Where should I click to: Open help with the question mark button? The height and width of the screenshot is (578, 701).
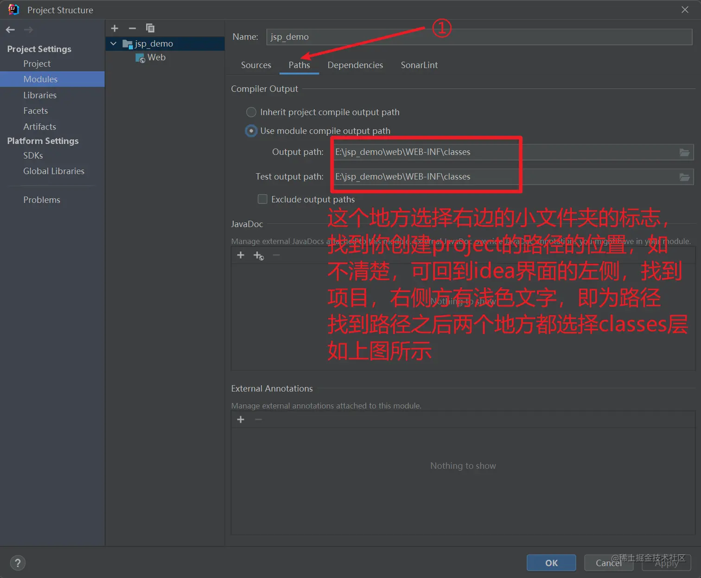18,563
